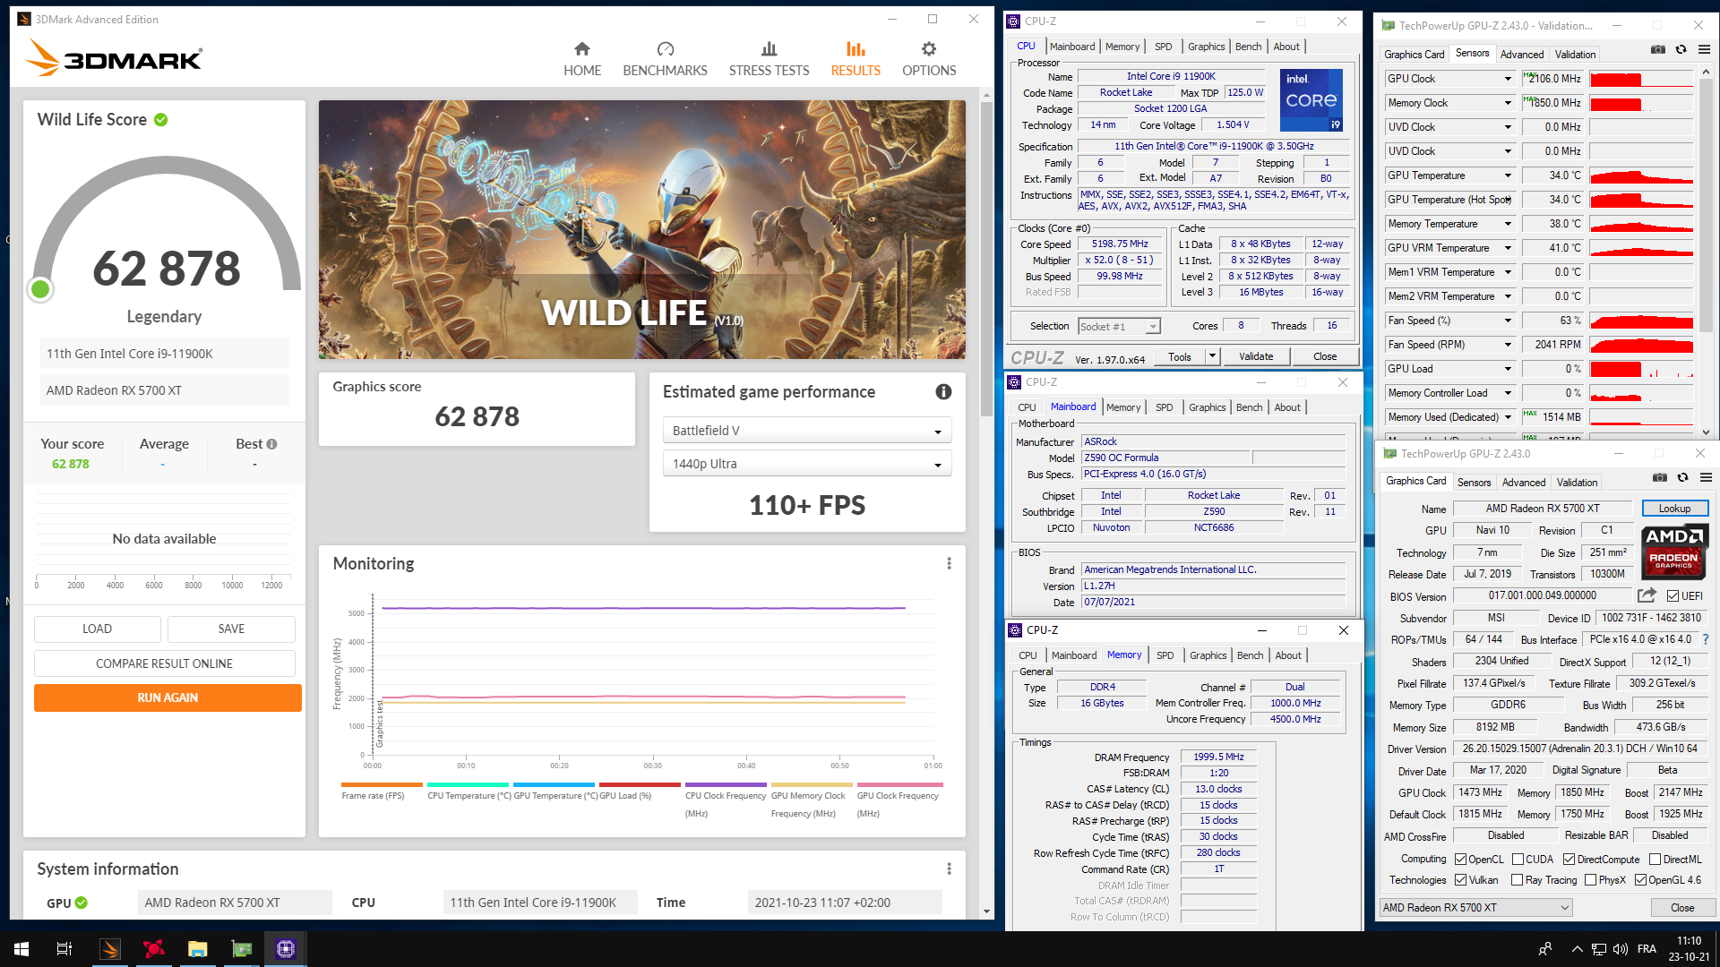
Task: Click the screenshot camera icon in GPU-Z Sensors window
Action: [1658, 50]
